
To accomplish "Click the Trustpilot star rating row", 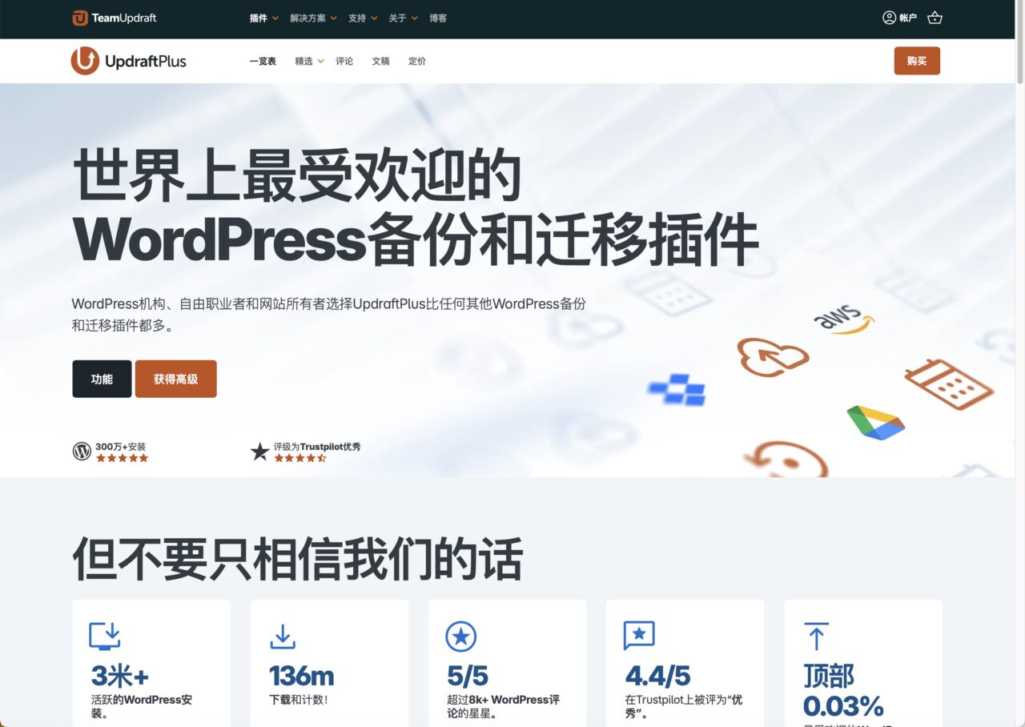I will [x=300, y=458].
